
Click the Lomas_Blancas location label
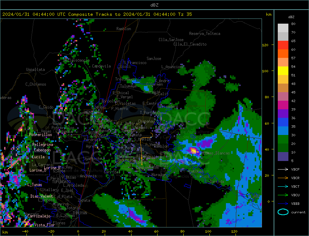[x=216, y=153]
